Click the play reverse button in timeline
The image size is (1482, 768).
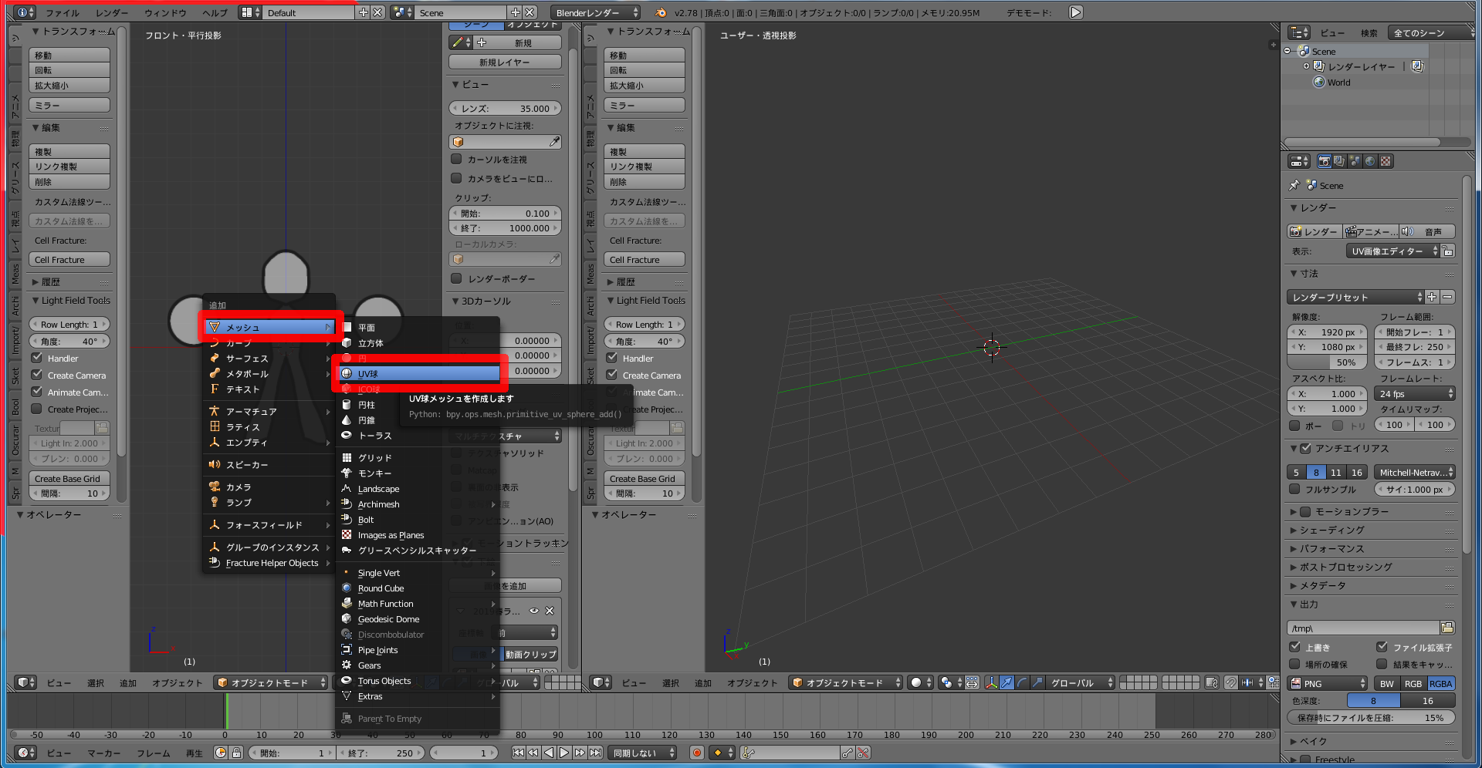coord(549,753)
